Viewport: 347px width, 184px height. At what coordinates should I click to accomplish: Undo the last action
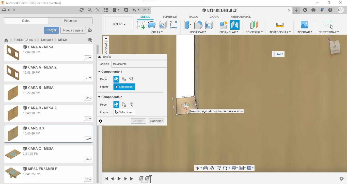[134, 10]
